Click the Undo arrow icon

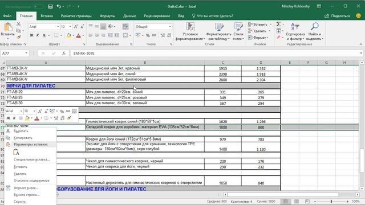[59, 6]
